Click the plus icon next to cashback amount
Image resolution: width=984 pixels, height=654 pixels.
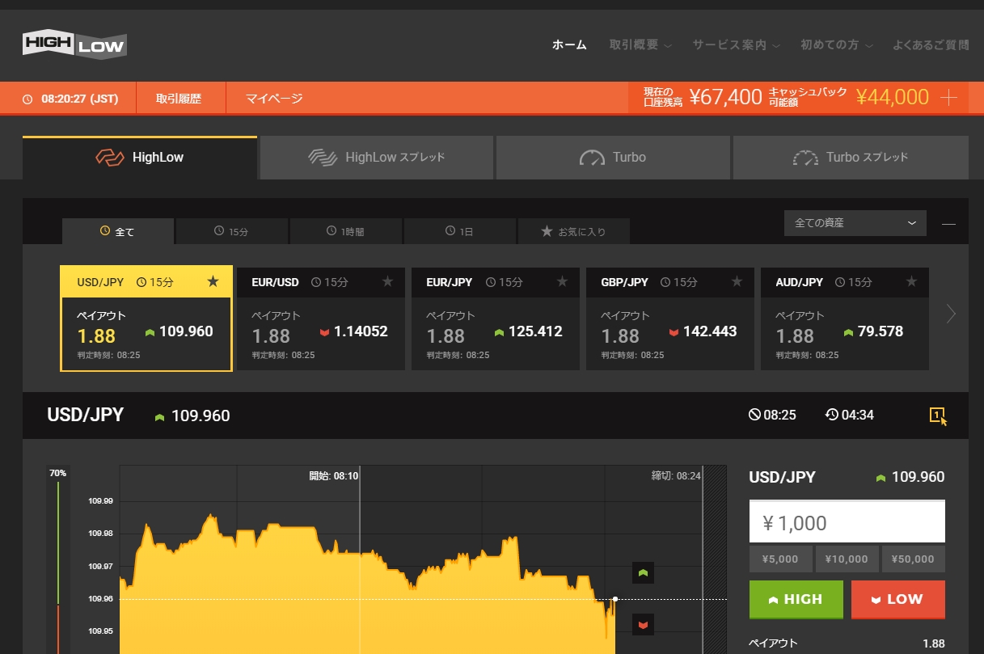(949, 98)
